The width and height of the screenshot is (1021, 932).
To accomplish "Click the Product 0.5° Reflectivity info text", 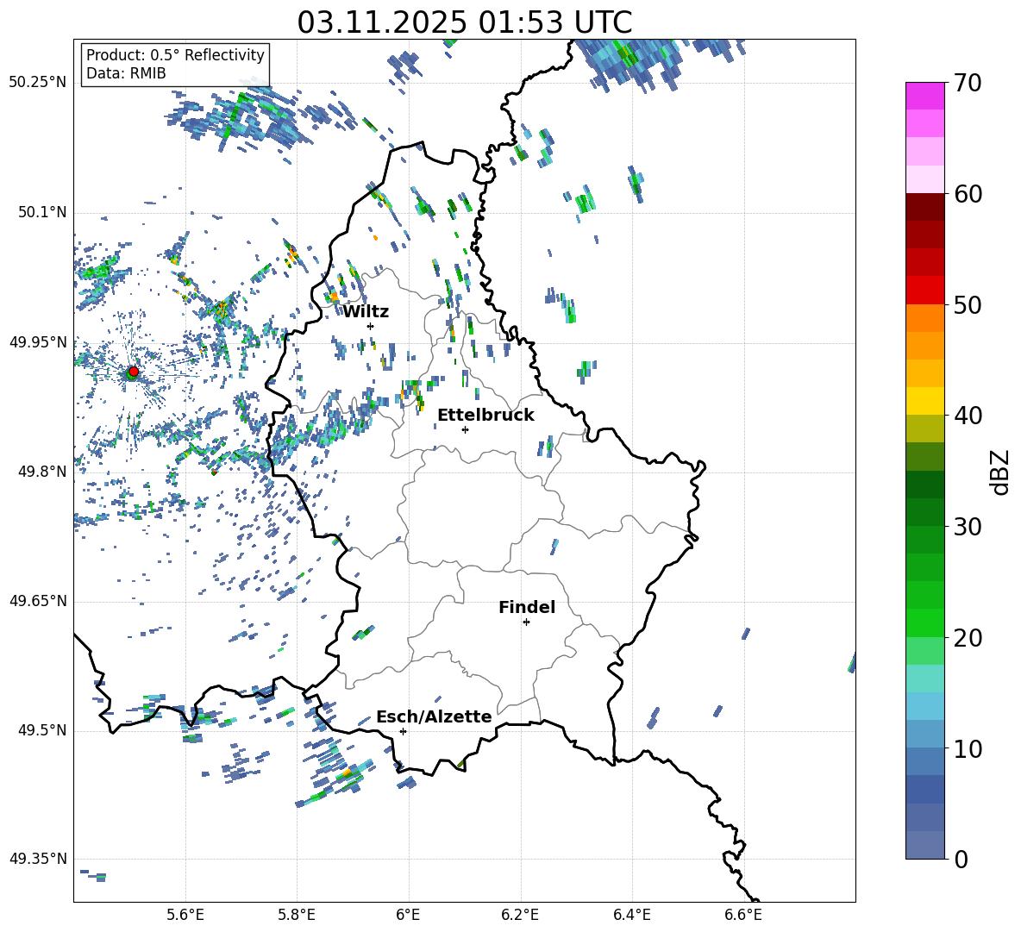I will 175,55.
